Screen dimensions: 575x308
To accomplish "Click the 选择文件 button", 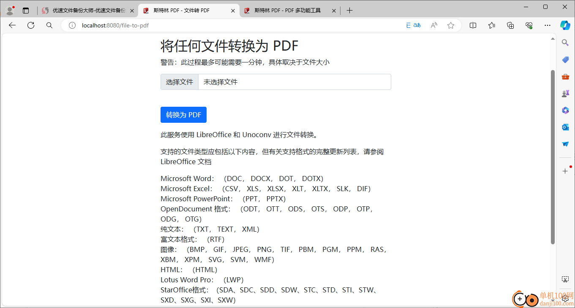I will point(180,82).
